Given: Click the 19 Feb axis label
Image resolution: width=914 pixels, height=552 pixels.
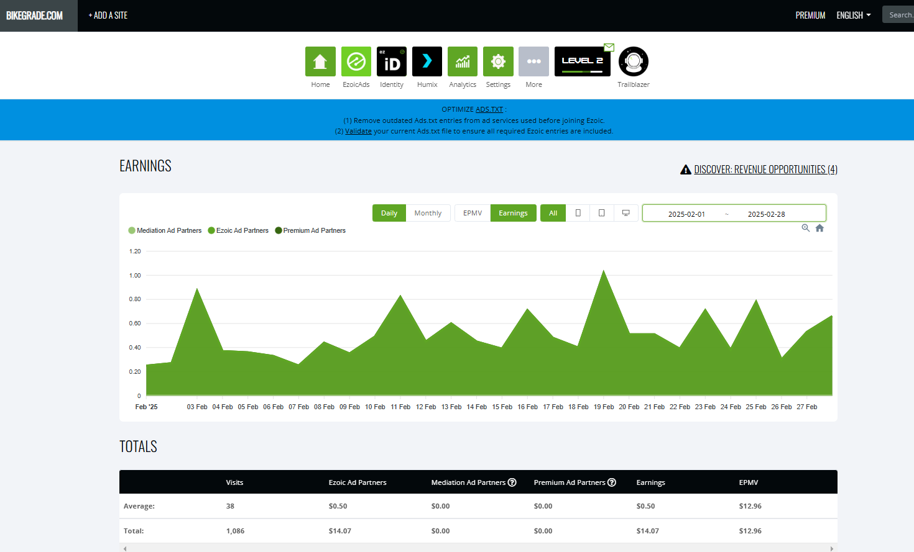Looking at the screenshot, I should [604, 407].
